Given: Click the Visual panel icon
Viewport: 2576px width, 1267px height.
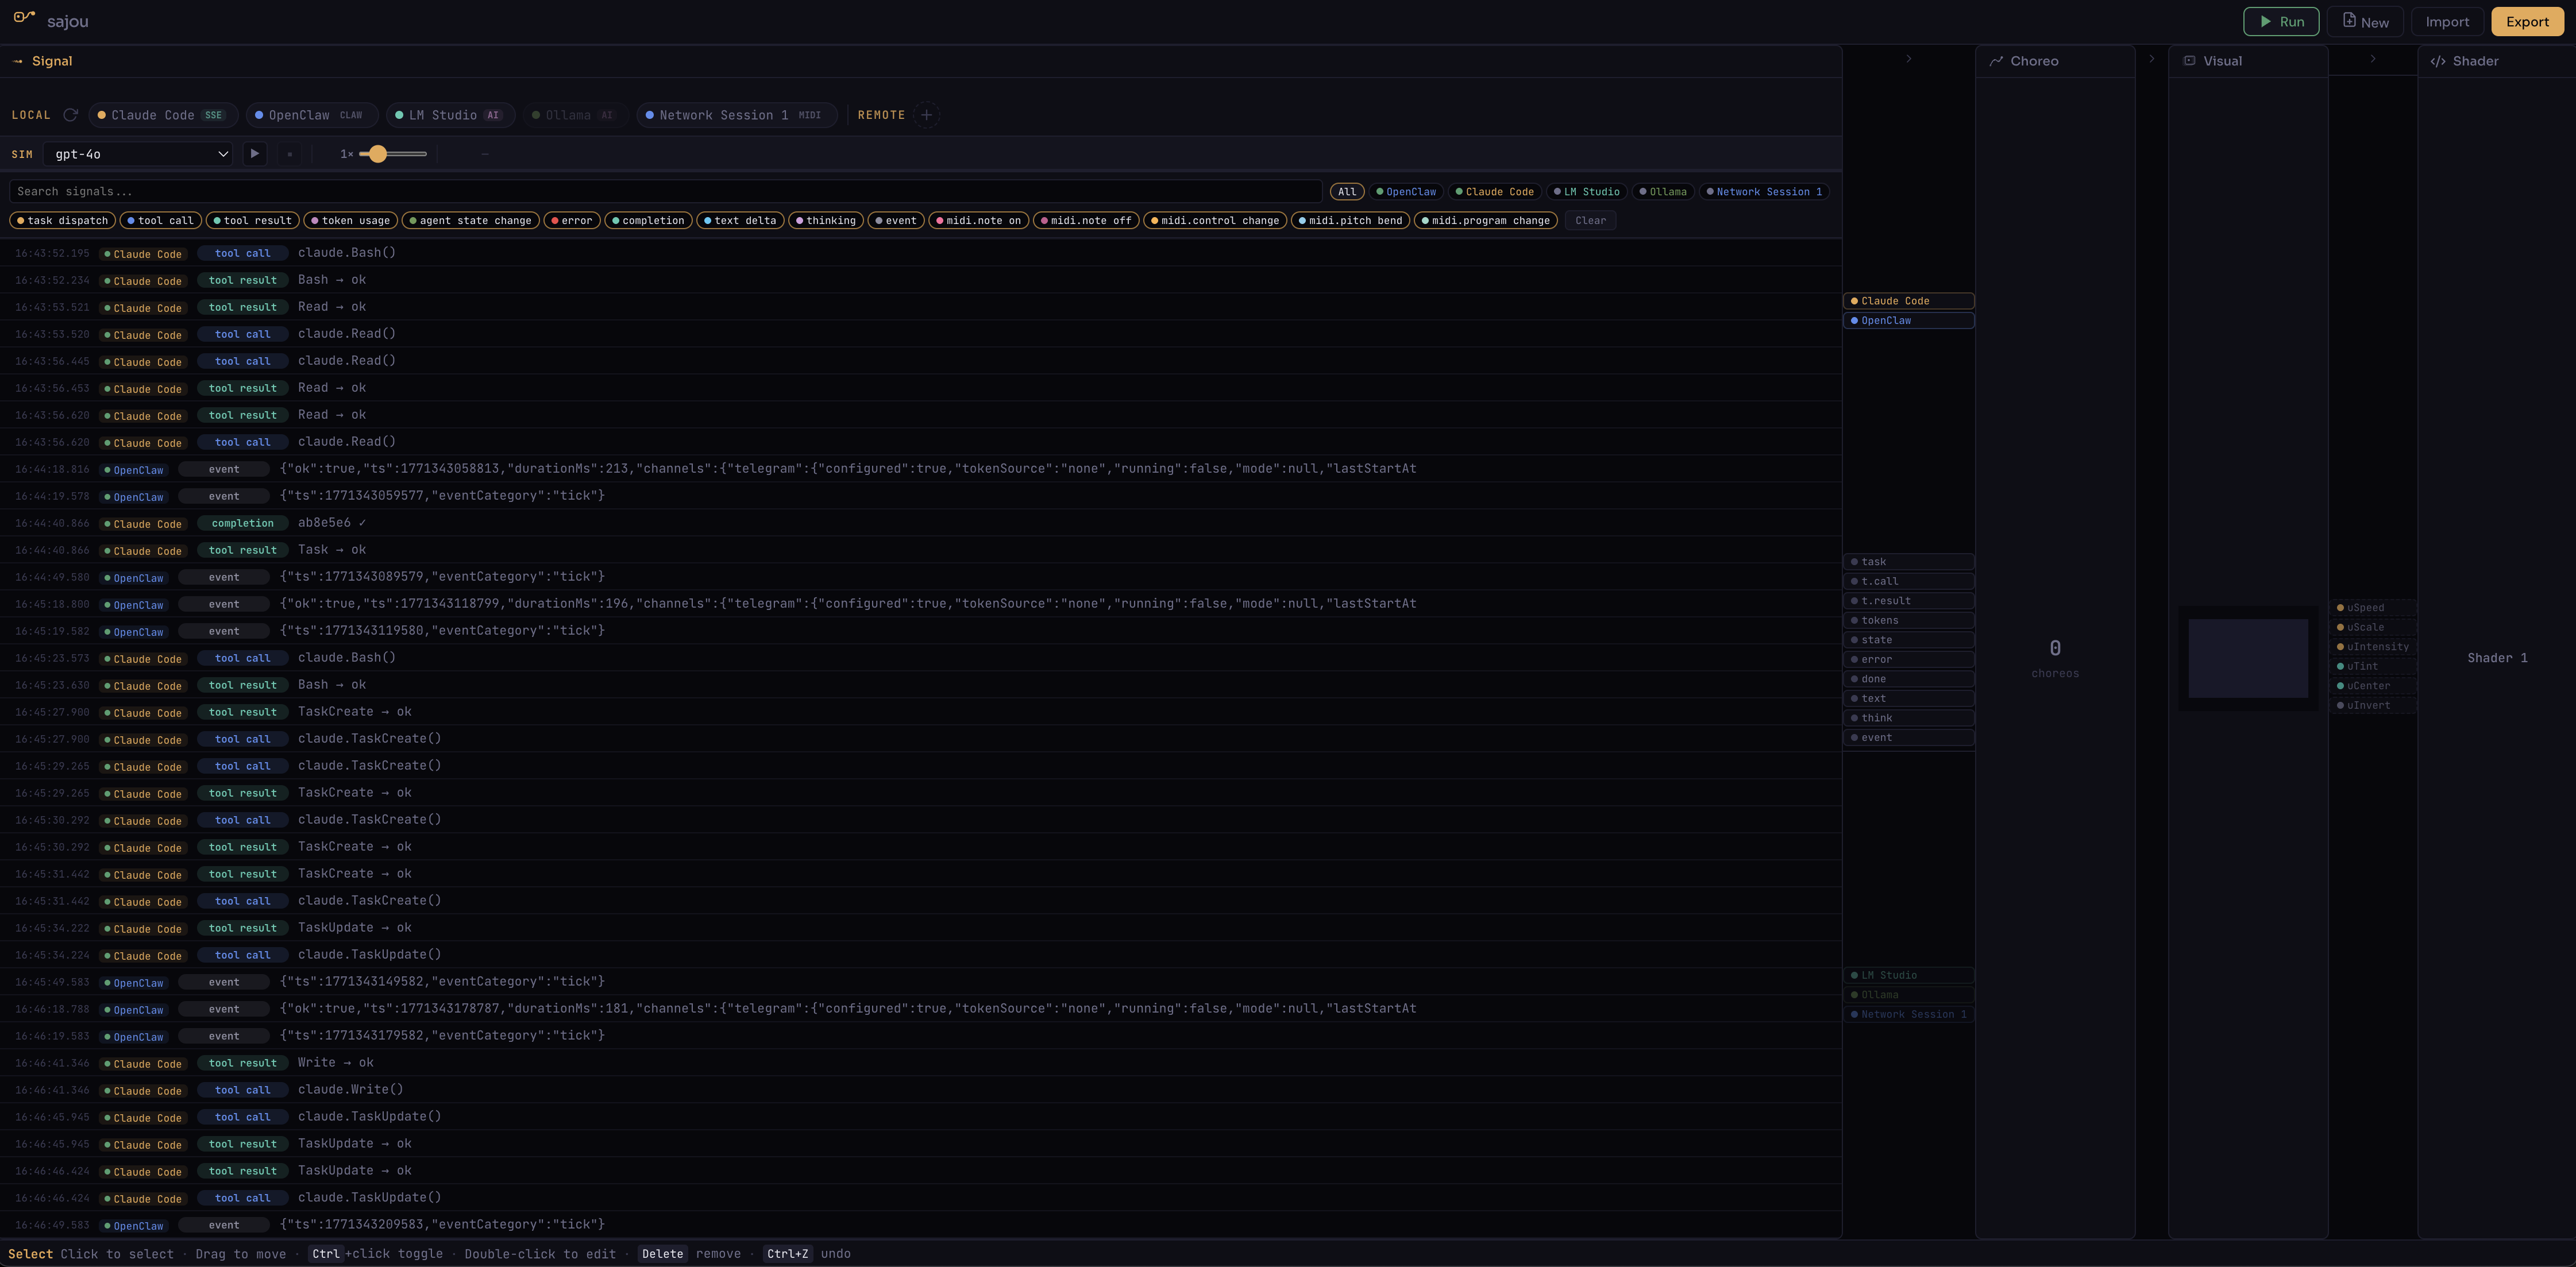Looking at the screenshot, I should [2190, 61].
